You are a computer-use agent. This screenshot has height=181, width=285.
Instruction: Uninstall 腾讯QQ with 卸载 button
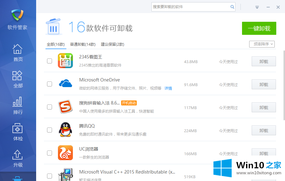click(x=264, y=131)
